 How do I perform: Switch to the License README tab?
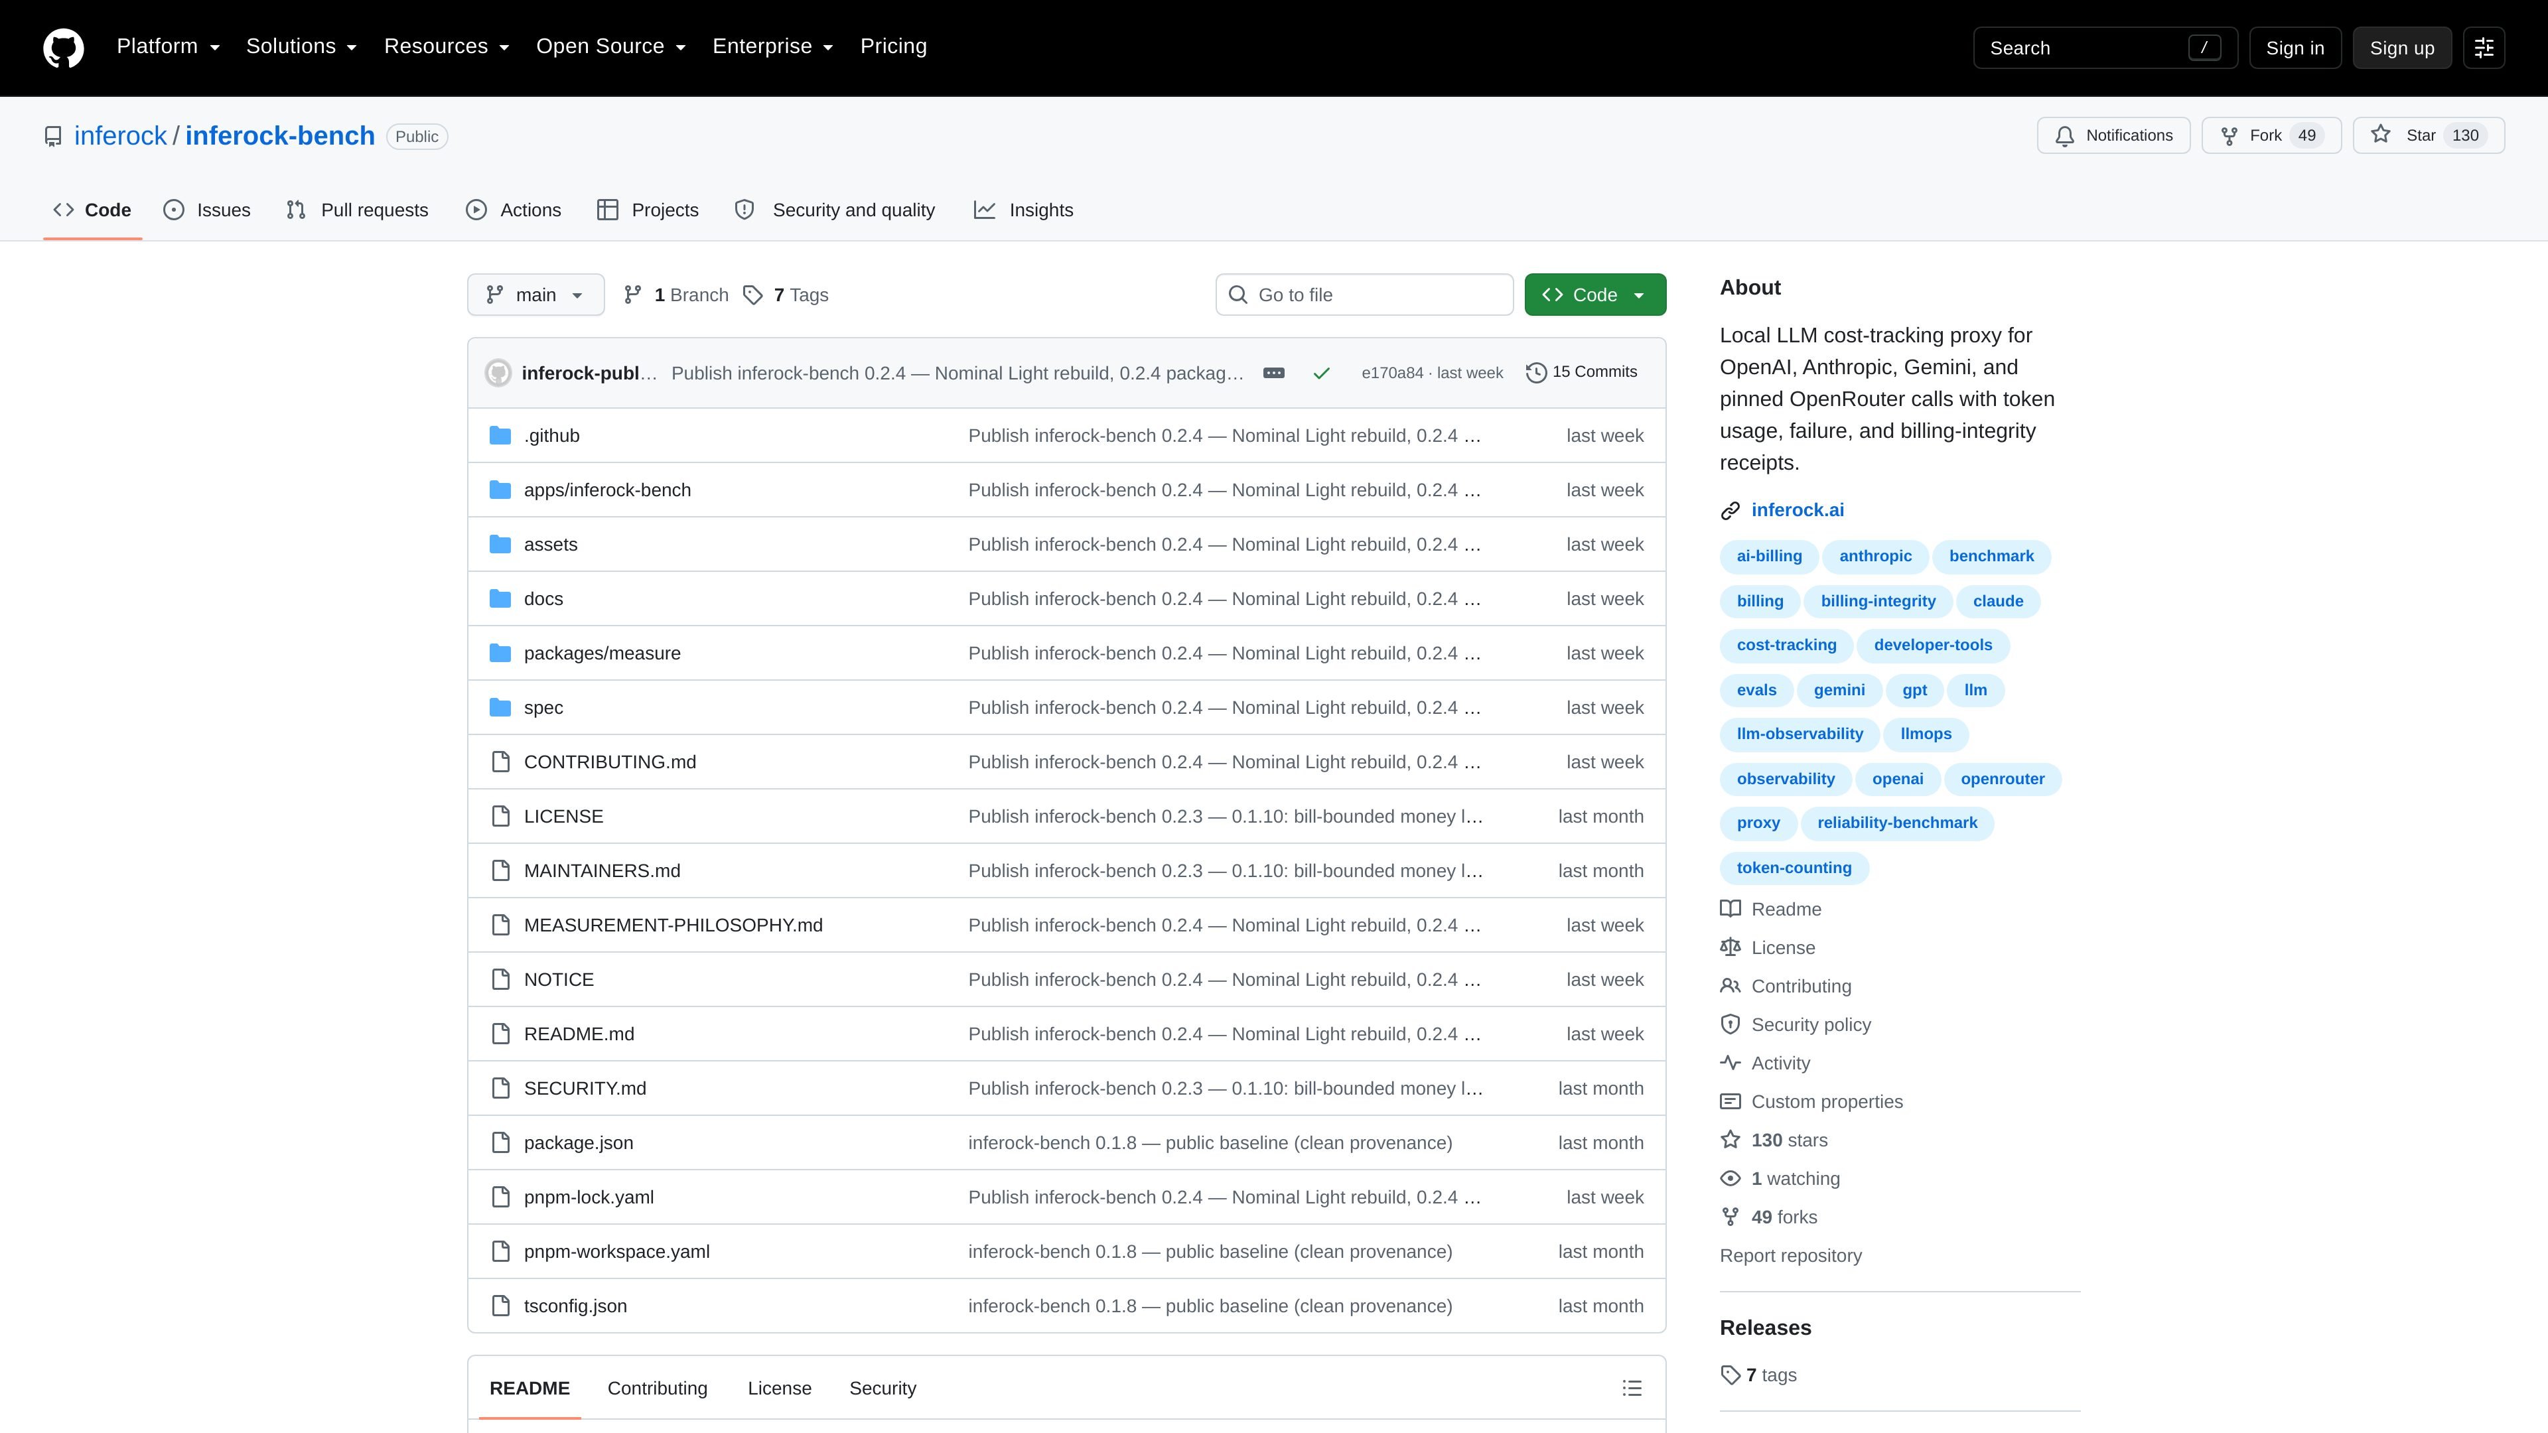click(780, 1389)
